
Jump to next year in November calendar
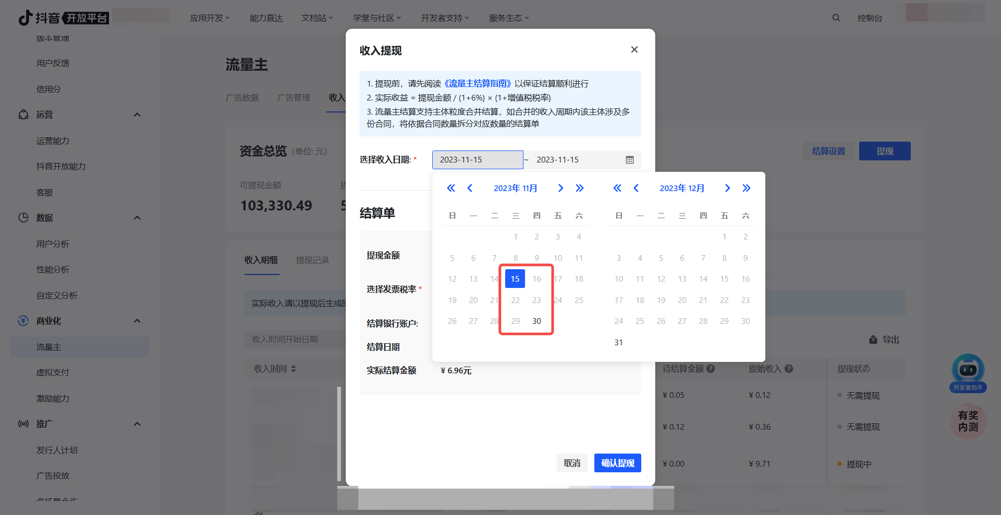[579, 188]
